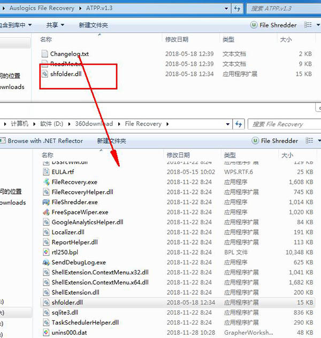The width and height of the screenshot is (321, 338).
Task: Sort by 修改日期 column in top window
Action: click(x=177, y=40)
